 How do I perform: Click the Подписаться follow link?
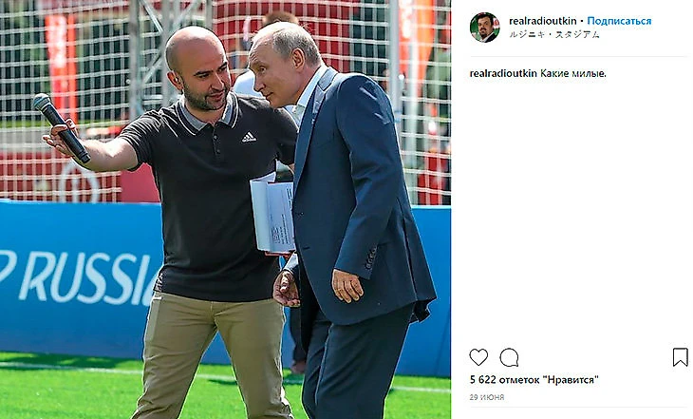pyautogui.click(x=619, y=21)
